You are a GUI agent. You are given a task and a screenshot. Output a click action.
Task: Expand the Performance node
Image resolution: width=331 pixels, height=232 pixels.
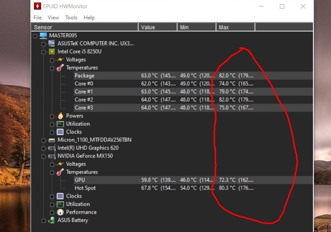click(x=52, y=213)
